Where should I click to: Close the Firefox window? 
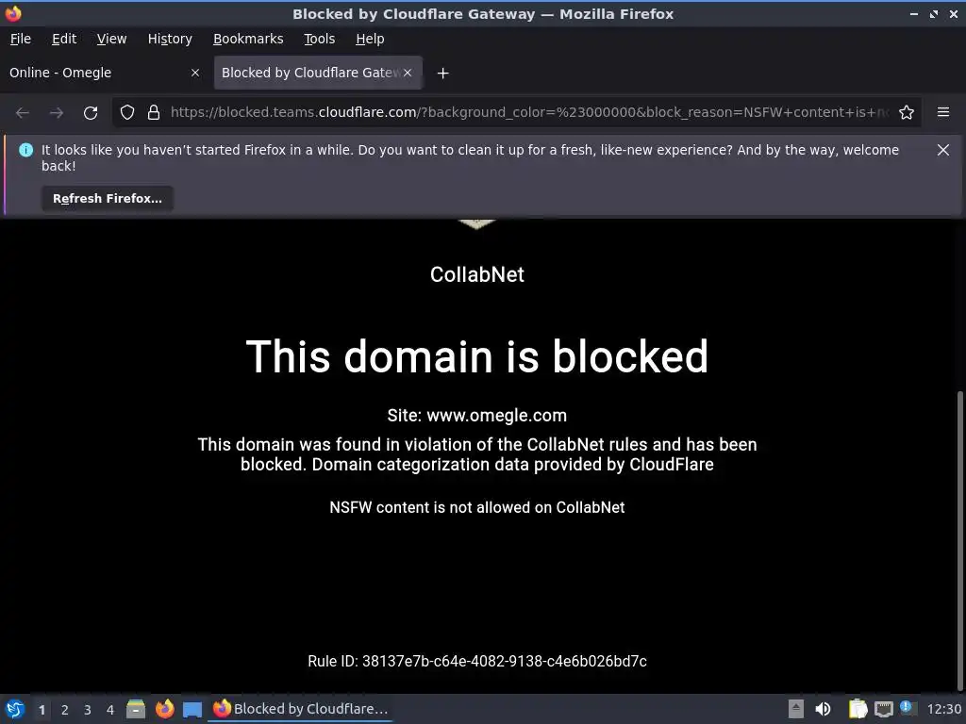tap(954, 13)
